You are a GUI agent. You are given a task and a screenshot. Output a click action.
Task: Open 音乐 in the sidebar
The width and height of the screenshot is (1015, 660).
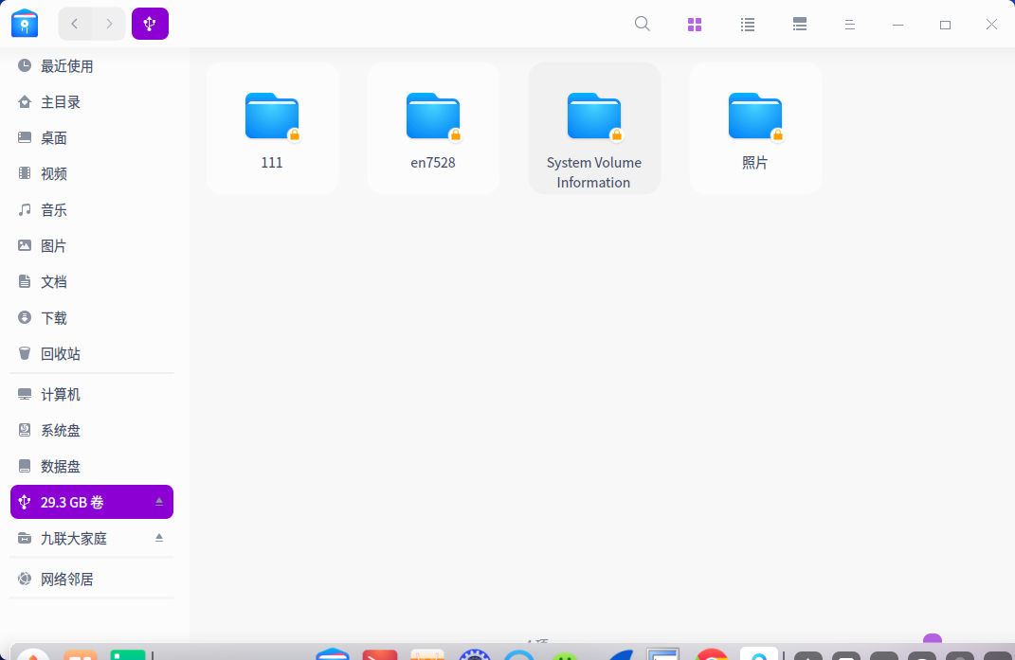[x=92, y=209]
